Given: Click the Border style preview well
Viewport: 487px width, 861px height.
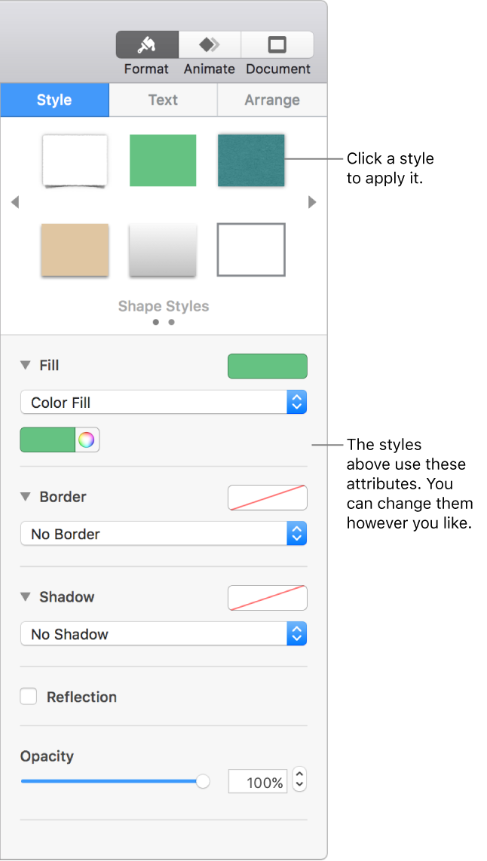Looking at the screenshot, I should [x=267, y=498].
